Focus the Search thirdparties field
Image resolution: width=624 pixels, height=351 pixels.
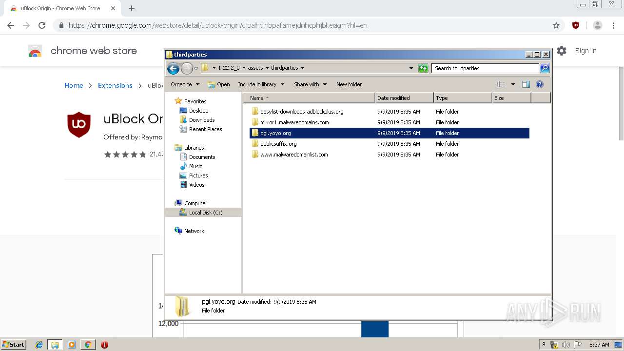pos(486,68)
